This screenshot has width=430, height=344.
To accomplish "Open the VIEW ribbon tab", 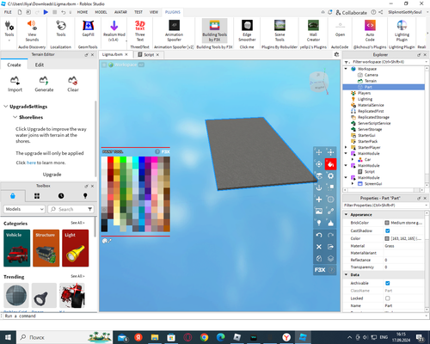I will tap(154, 12).
